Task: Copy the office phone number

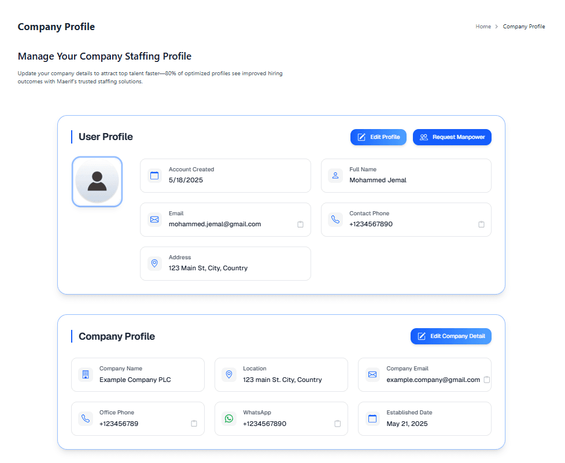Action: 194,424
